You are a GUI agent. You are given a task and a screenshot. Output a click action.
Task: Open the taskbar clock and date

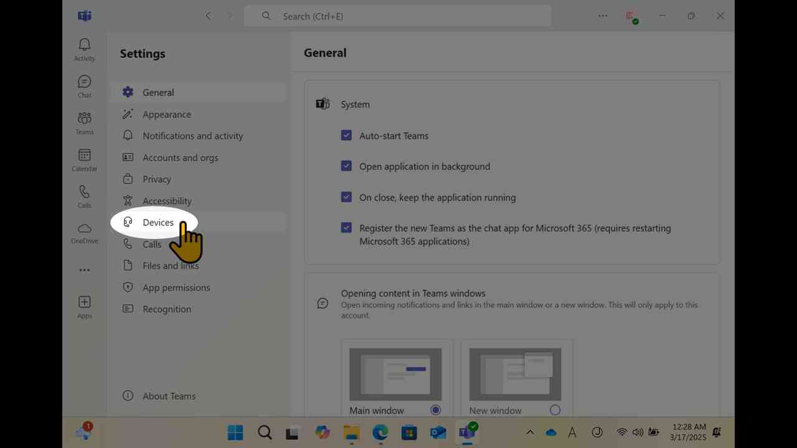point(689,432)
